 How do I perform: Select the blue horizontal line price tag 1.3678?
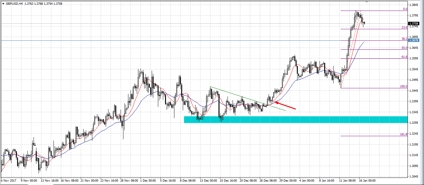click(414, 40)
